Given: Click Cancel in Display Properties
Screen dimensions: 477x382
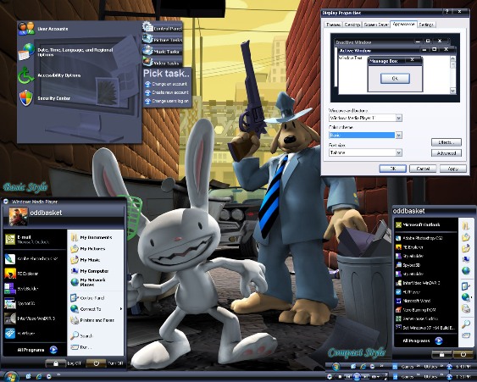Looking at the screenshot, I should pyautogui.click(x=423, y=169).
